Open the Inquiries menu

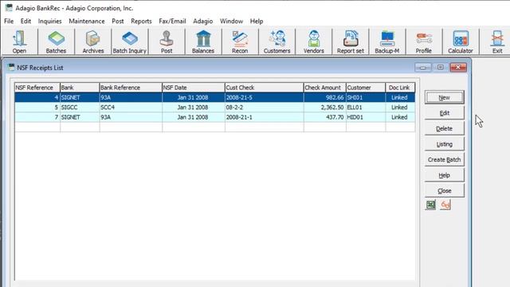point(49,22)
